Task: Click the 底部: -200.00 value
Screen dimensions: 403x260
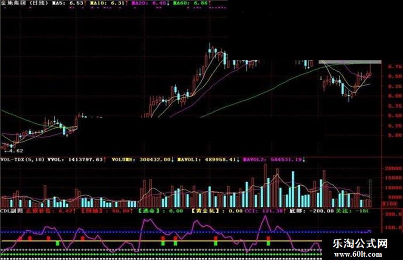Action: [311, 211]
